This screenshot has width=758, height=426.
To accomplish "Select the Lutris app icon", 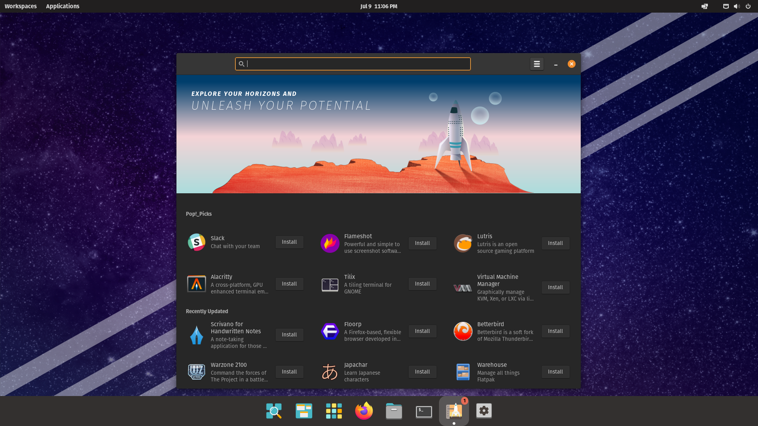I will 463,243.
